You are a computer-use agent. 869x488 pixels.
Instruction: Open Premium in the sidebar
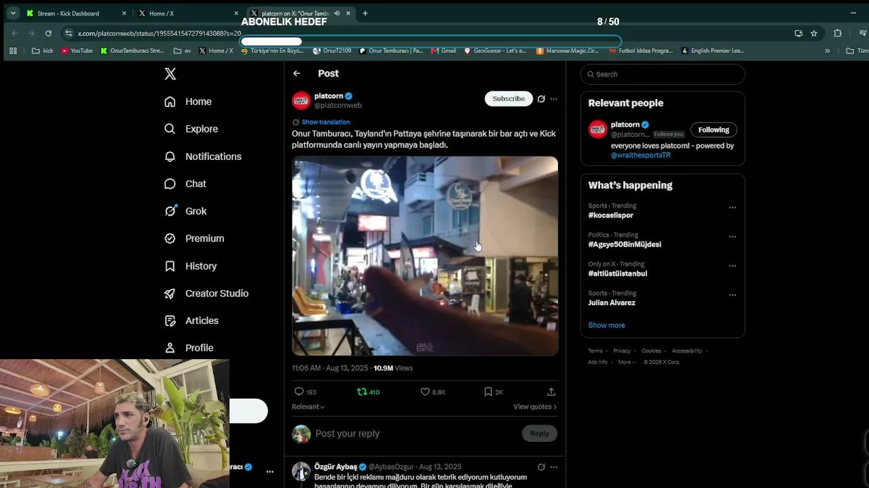[194, 239]
